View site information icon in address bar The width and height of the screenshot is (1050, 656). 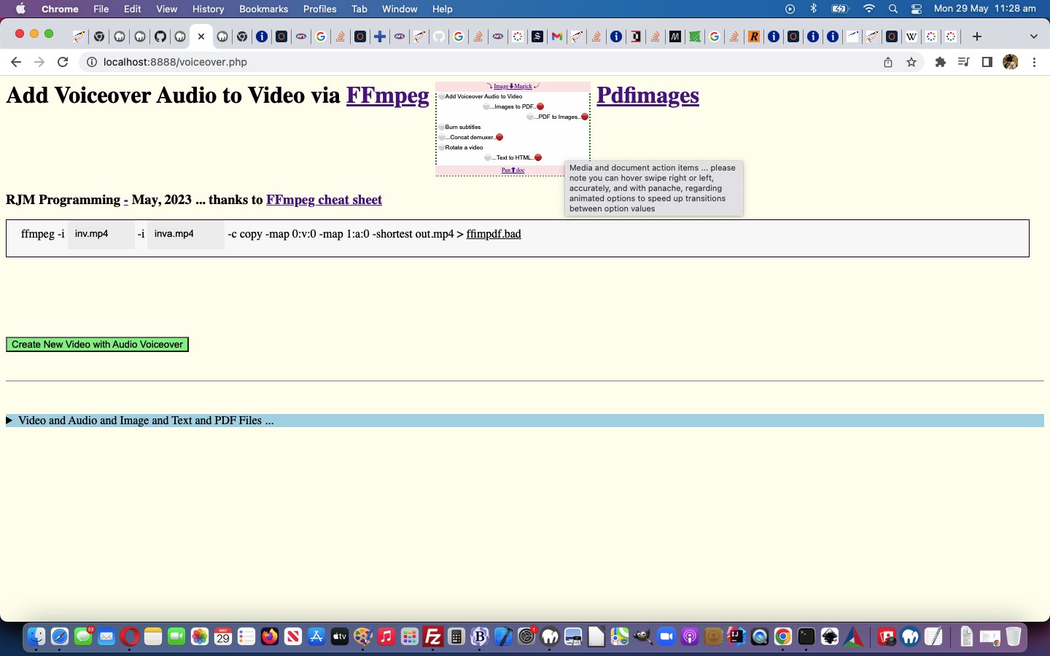click(x=92, y=62)
